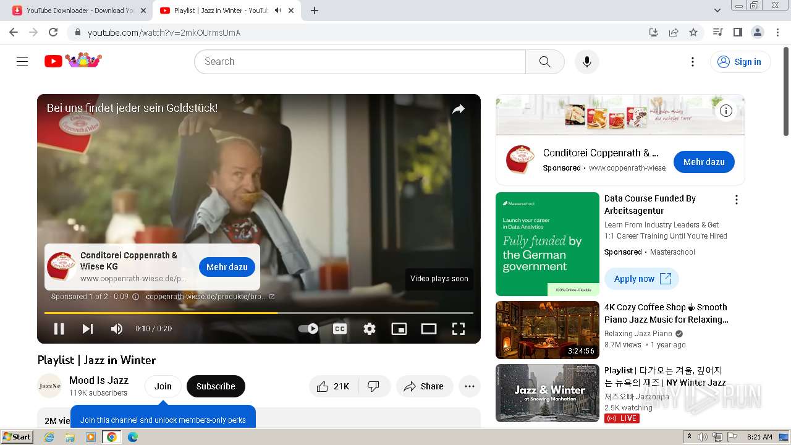Image resolution: width=791 pixels, height=445 pixels.
Task: Open player settings gear
Action: pos(370,329)
